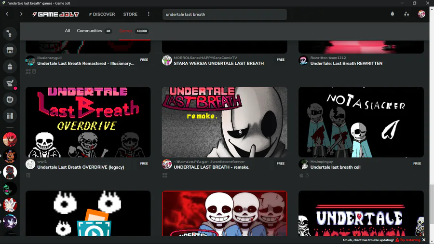434x244 pixels.
Task: Open WardenPlayz's developer avatar
Action: coord(167,164)
